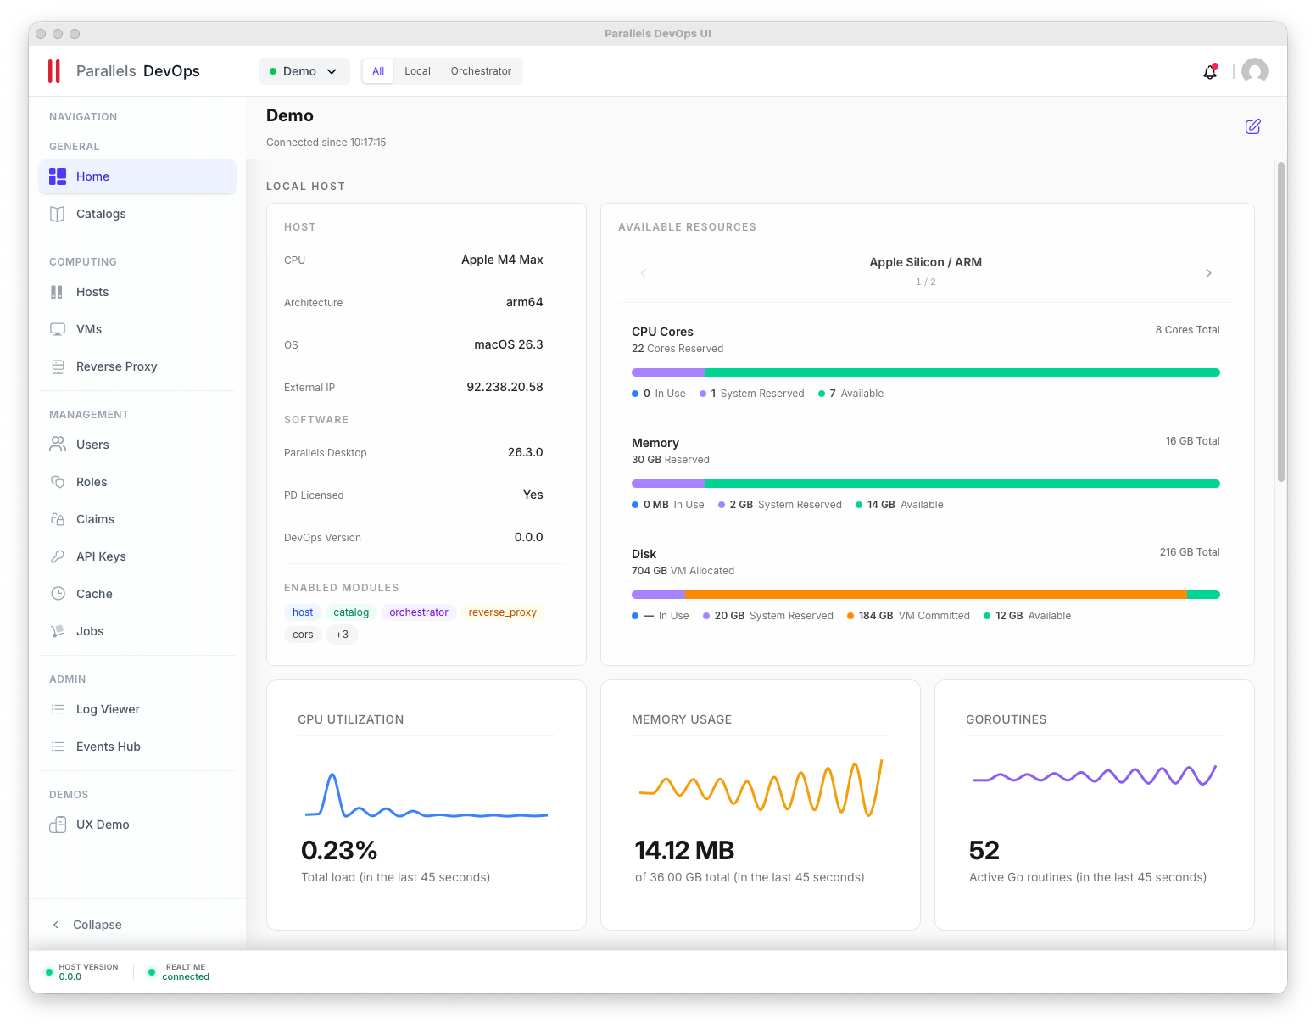Screen dimensions: 1316x1029
Task: Click the Goroutines chart
Action: 1095,775
